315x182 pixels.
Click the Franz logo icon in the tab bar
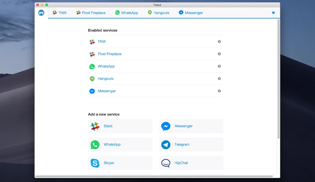point(41,13)
